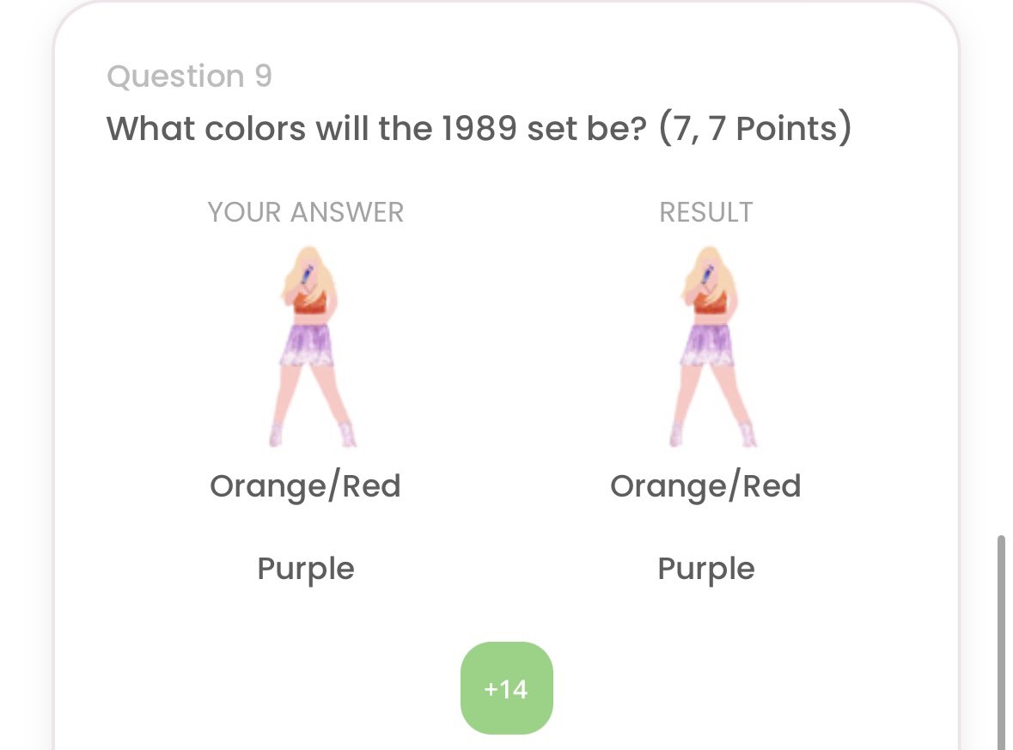Tap the purple skirt on the result figure
The image size is (1013, 750).
click(709, 345)
